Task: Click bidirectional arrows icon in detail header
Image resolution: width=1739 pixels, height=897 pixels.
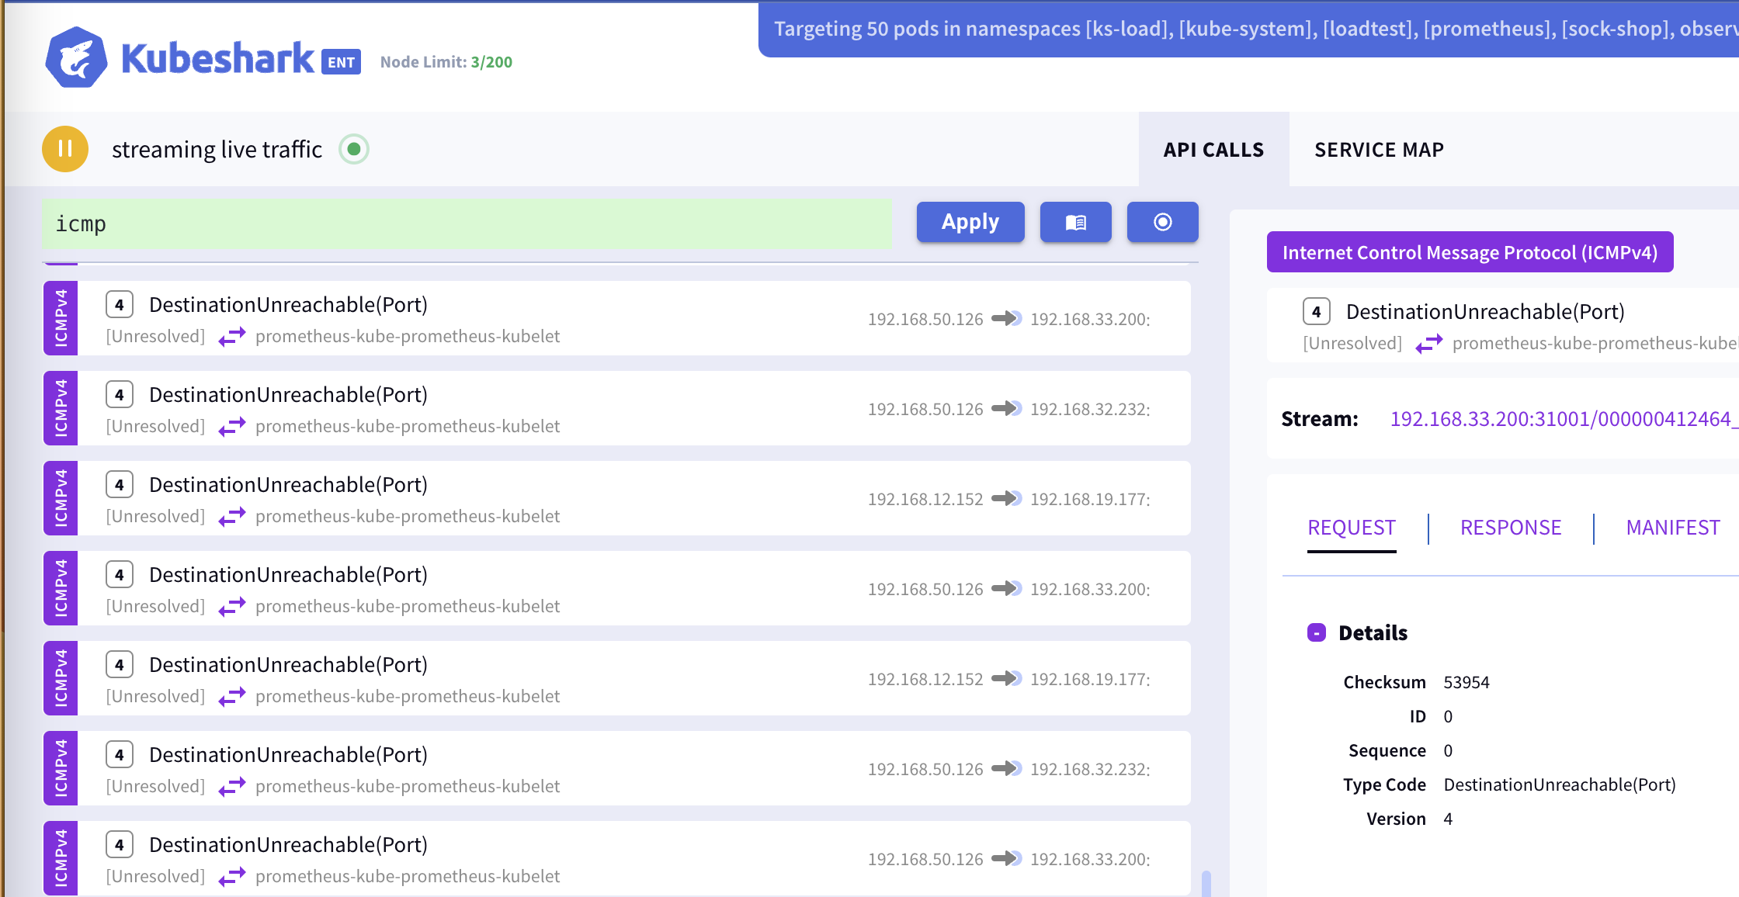Action: click(x=1428, y=343)
